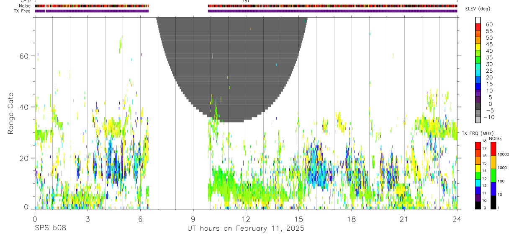Click the left Noise strip above the plot

(92, 6)
